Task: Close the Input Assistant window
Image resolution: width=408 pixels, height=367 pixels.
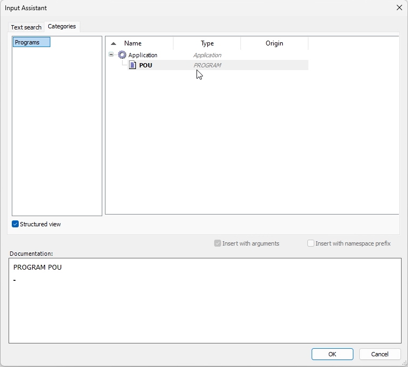Action: pyautogui.click(x=399, y=8)
